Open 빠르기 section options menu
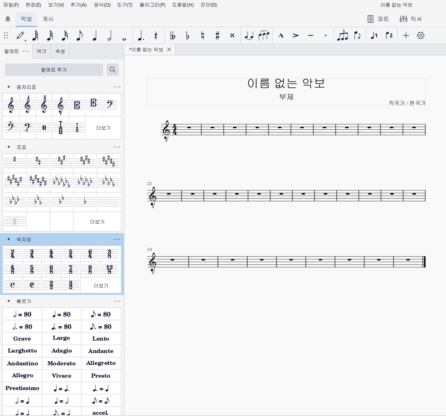This screenshot has height=416, width=446. pyautogui.click(x=117, y=301)
